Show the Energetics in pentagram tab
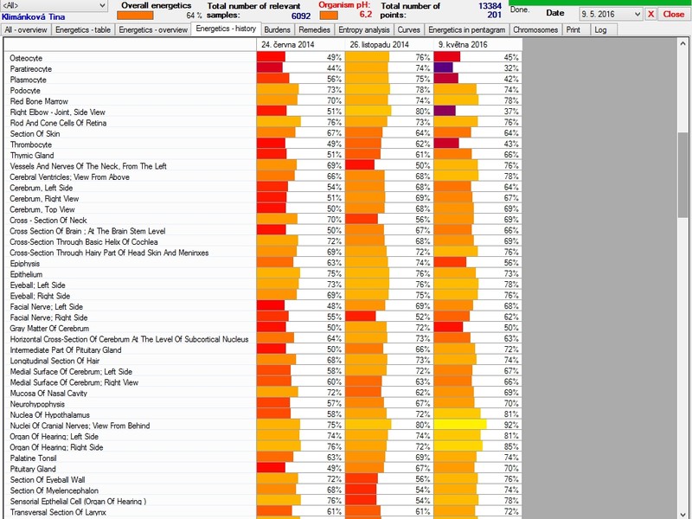 coord(466,29)
